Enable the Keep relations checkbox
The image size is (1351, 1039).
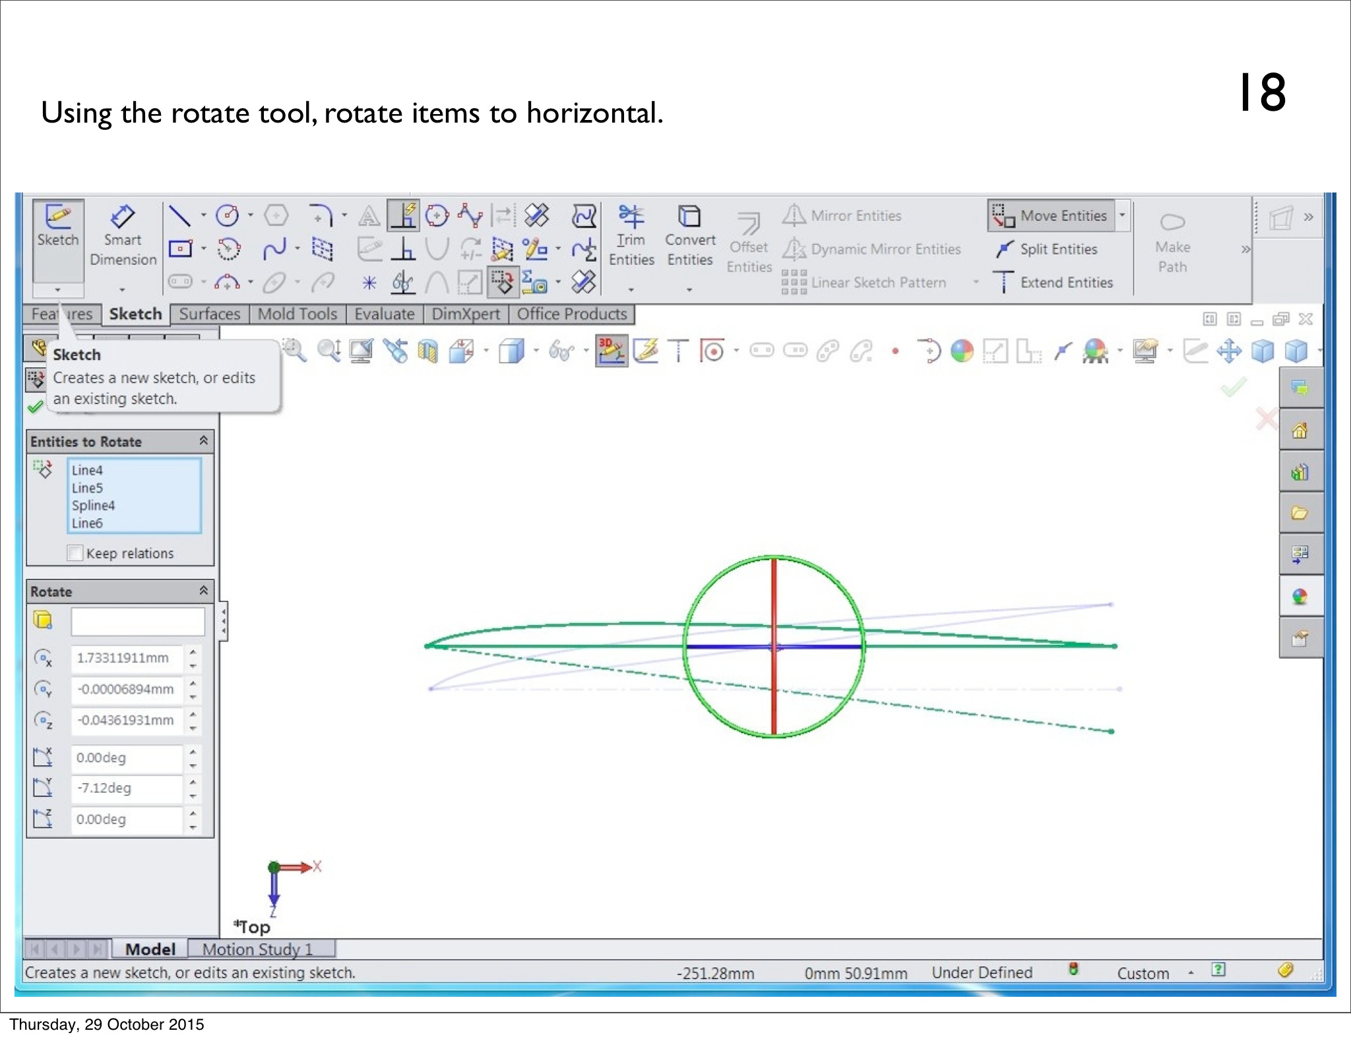(76, 553)
